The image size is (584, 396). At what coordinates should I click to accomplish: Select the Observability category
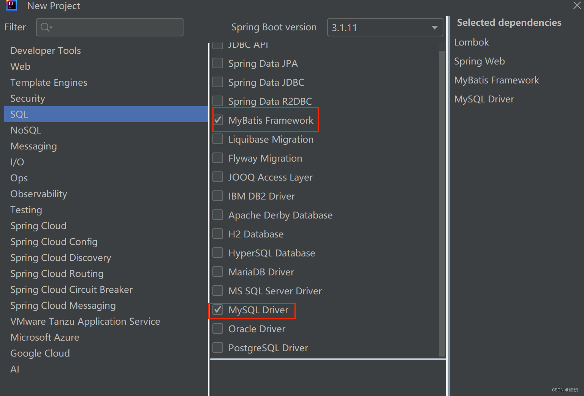pos(106,194)
